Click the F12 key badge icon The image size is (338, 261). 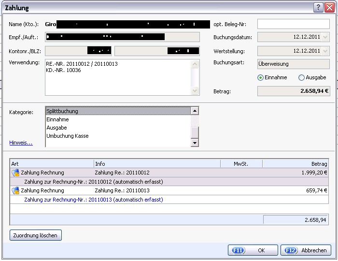coord(291,250)
